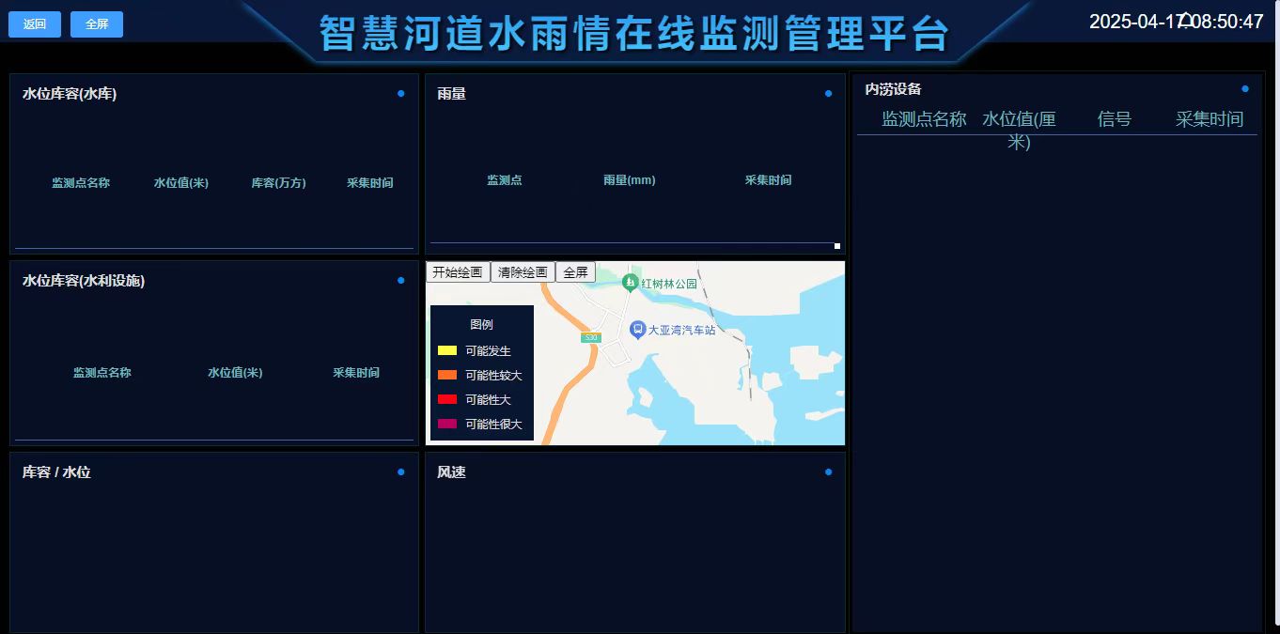Click 开始绘画 on the map

[x=458, y=272]
